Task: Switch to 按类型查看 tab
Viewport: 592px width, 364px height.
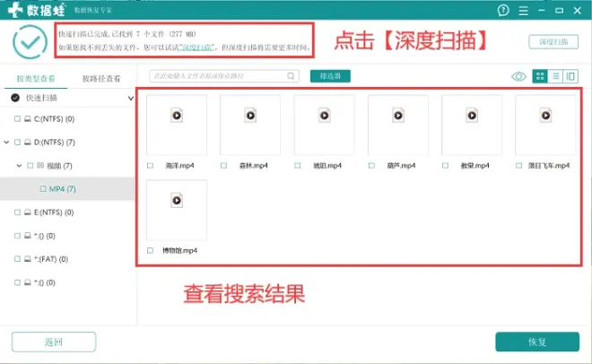Action: click(36, 79)
